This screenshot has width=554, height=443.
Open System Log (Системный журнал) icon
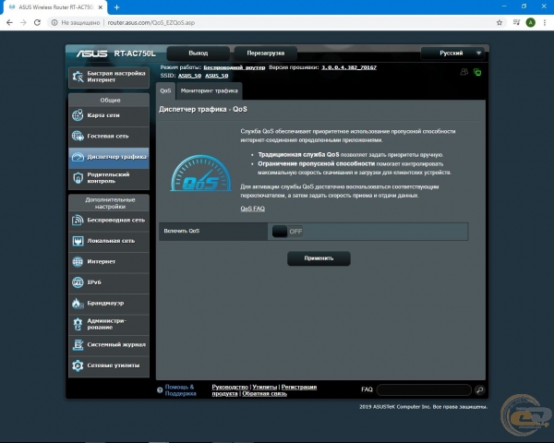click(78, 344)
